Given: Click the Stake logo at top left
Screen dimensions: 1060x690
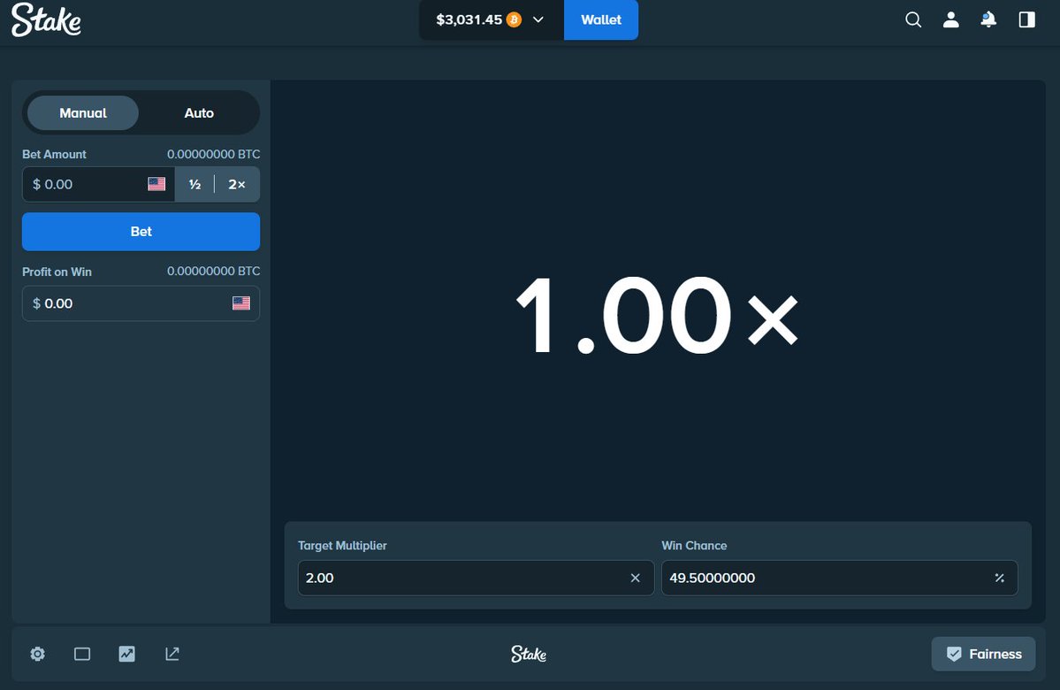Looking at the screenshot, I should coord(46,19).
